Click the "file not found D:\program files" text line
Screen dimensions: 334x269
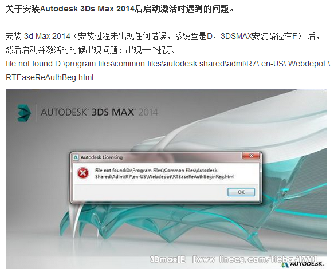(x=168, y=64)
